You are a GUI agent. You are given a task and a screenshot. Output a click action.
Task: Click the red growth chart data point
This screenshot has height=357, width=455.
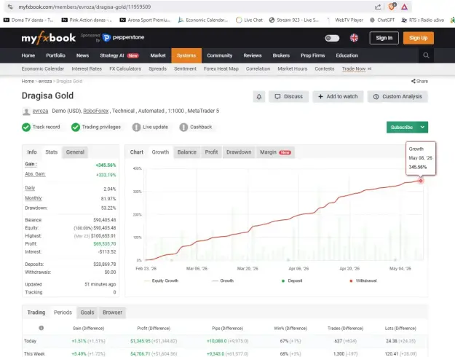point(421,181)
